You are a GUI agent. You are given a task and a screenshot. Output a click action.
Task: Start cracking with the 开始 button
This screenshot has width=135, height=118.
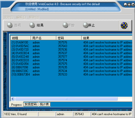[69, 25]
